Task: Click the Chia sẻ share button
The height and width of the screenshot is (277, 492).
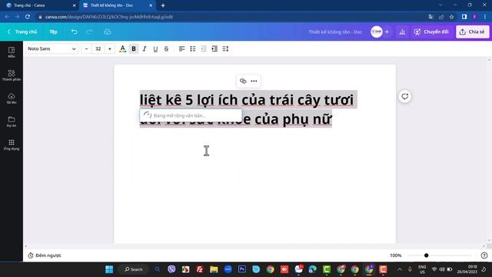Action: [472, 32]
